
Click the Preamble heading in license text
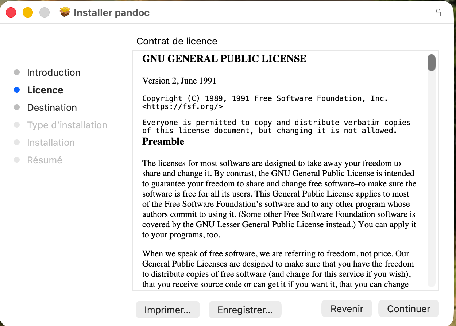click(163, 141)
